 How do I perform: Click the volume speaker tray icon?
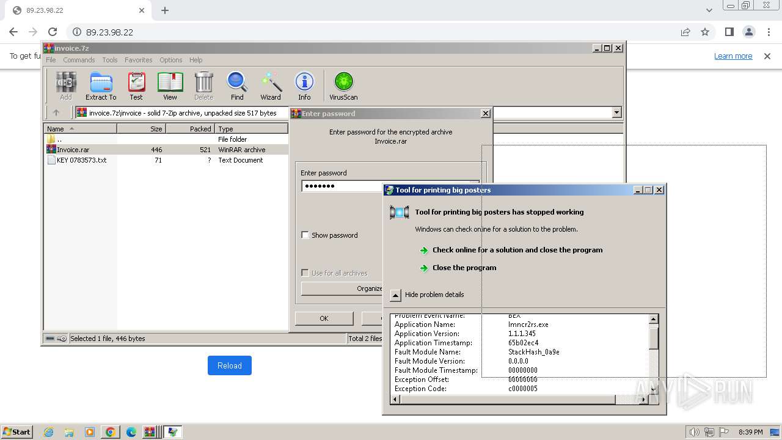point(694,432)
